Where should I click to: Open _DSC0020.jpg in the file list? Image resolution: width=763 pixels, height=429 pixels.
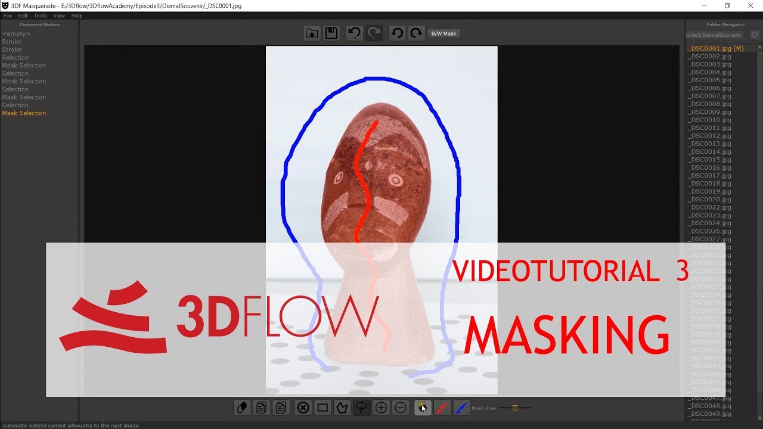click(x=709, y=199)
